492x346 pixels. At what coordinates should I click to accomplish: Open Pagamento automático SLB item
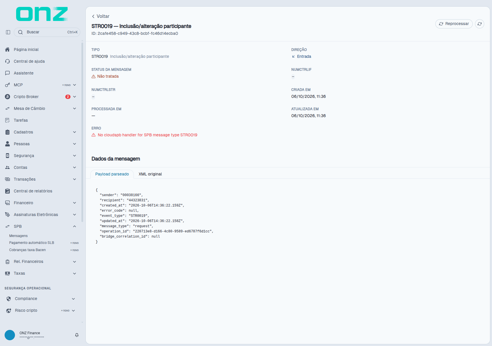[32, 243]
